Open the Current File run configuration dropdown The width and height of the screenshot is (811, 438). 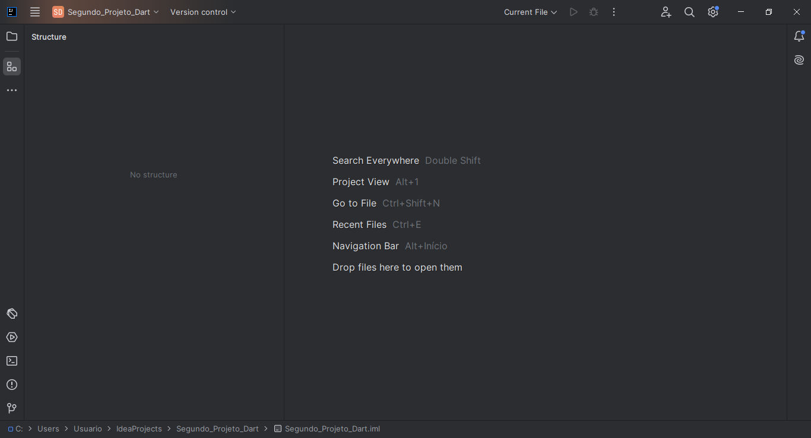pyautogui.click(x=531, y=12)
